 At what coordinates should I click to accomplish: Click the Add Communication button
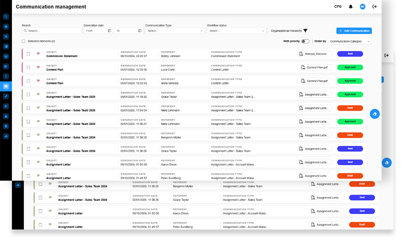[x=354, y=31]
